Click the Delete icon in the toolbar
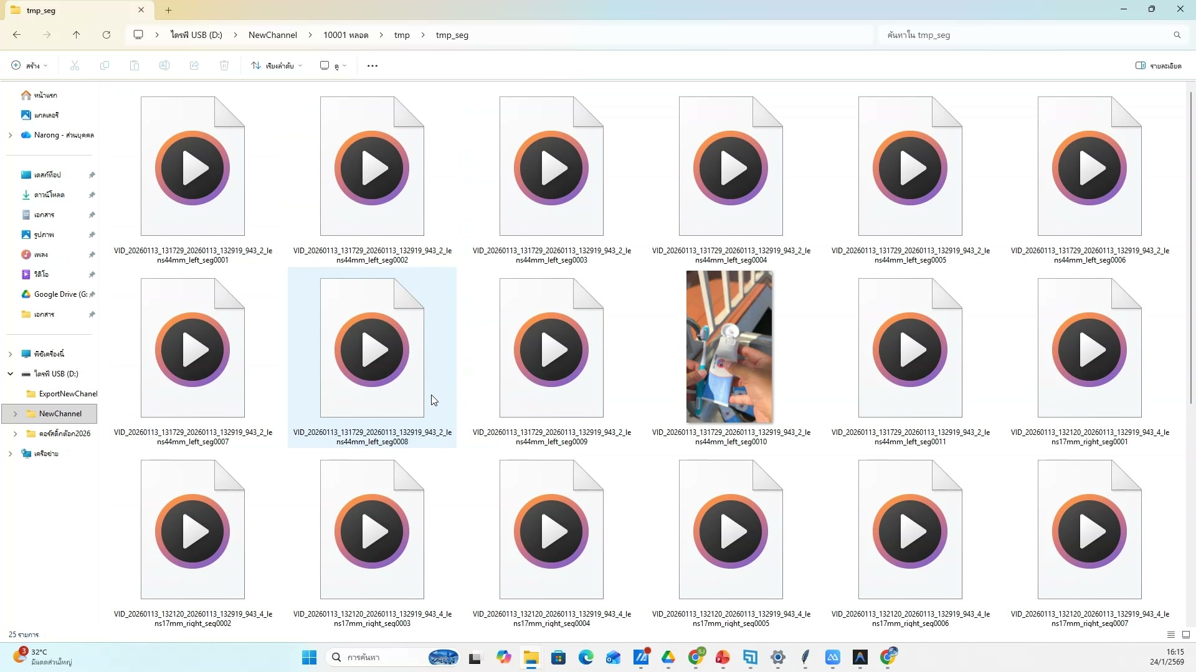Image resolution: width=1196 pixels, height=672 pixels. (x=224, y=65)
